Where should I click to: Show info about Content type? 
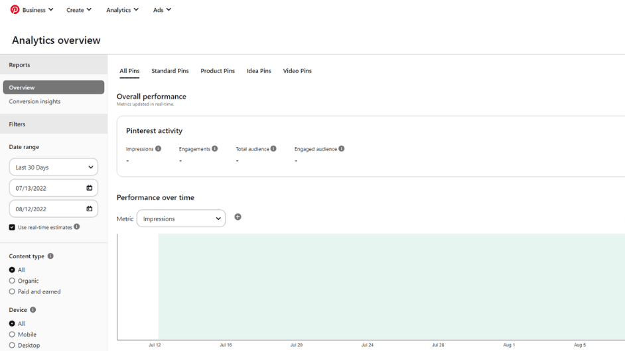point(50,256)
